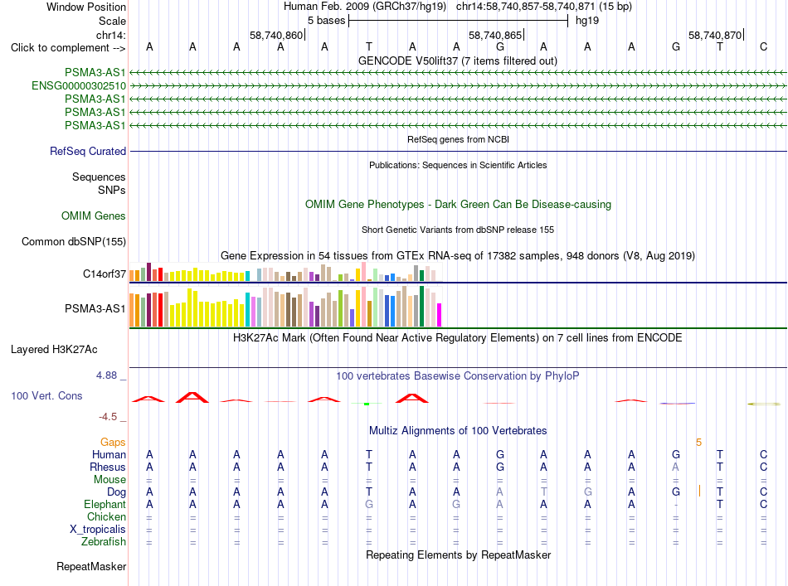Select the X_tropicalis alignment row label
788x586 pixels.
point(98,530)
